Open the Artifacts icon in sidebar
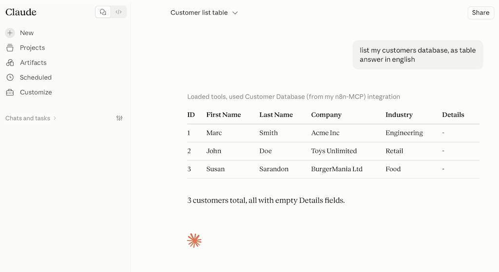Screen dimensions: 499x272 point(10,63)
